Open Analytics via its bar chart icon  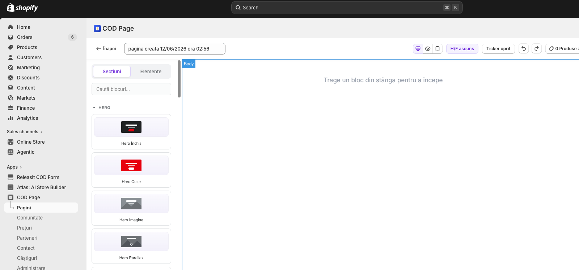coord(10,118)
